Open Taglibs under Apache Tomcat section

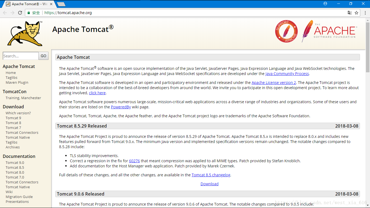tap(11, 77)
